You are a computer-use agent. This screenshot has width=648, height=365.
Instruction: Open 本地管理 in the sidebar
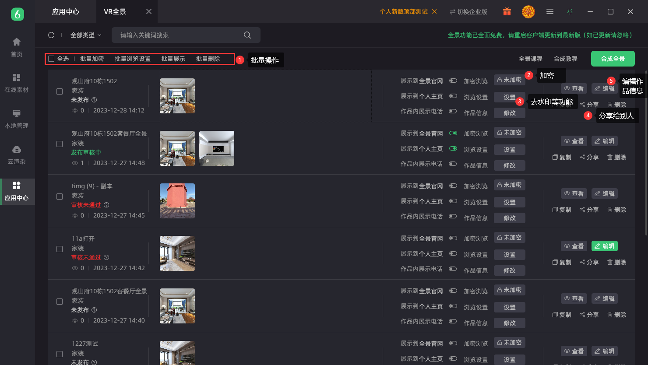17,119
